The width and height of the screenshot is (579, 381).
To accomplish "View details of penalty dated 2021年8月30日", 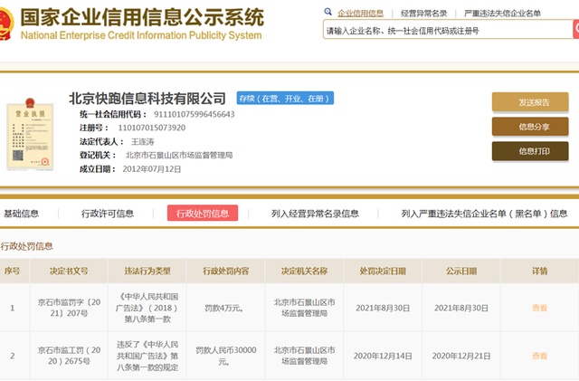I will pos(539,308).
